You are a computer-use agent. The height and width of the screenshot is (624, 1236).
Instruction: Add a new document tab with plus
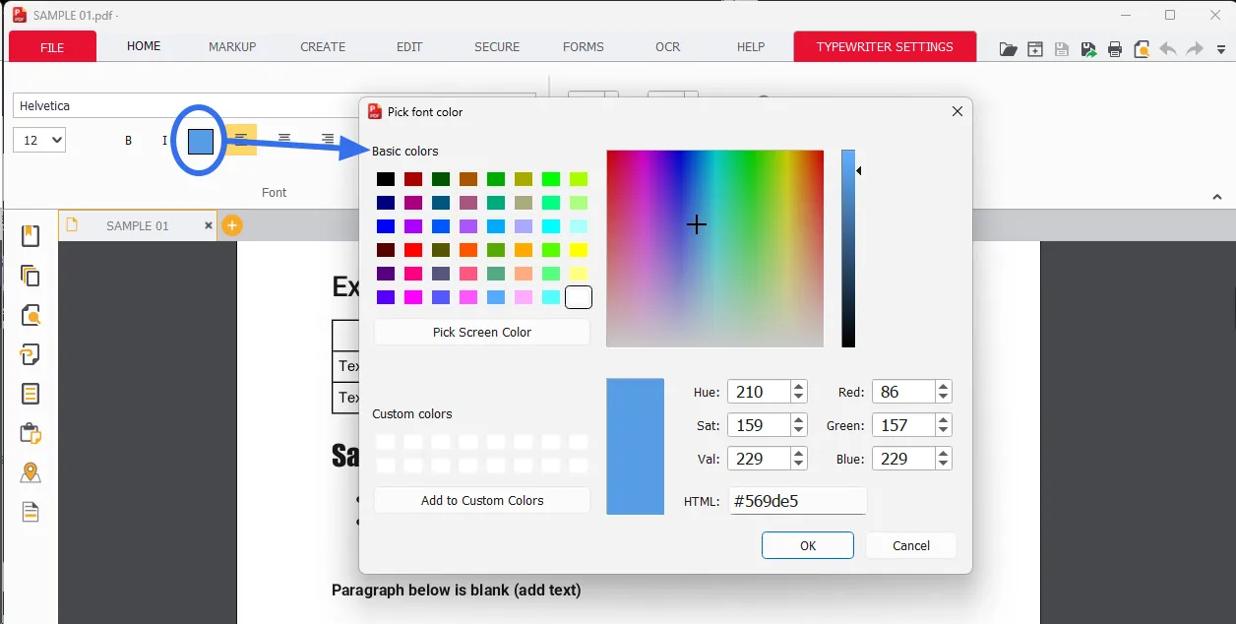coord(231,225)
